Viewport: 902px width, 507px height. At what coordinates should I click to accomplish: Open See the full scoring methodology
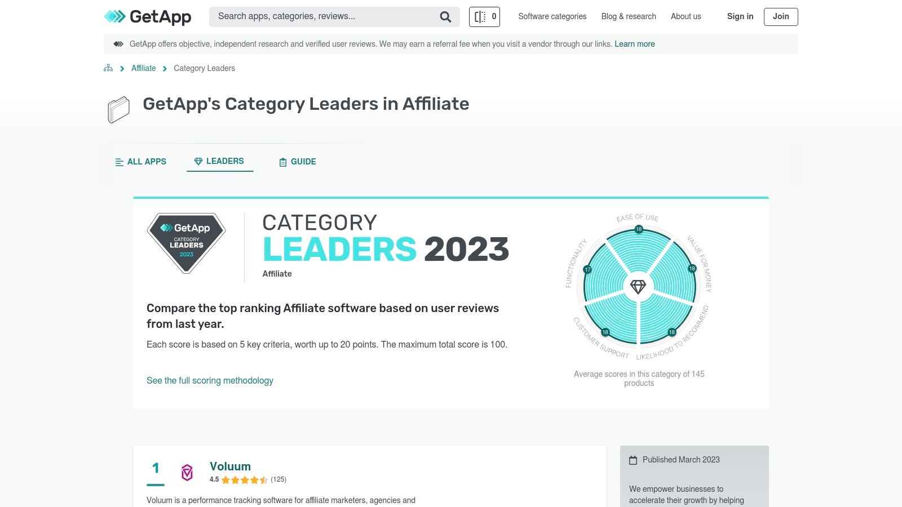(x=210, y=381)
